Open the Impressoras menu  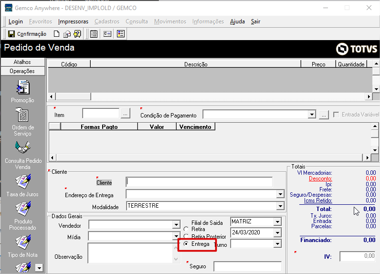(x=73, y=21)
